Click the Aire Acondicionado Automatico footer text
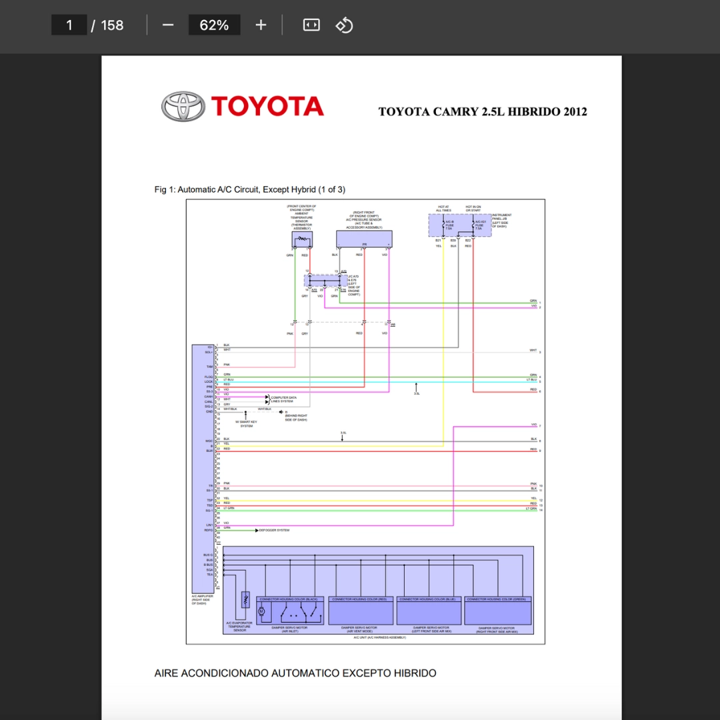Screen dimensions: 720x720 point(295,673)
